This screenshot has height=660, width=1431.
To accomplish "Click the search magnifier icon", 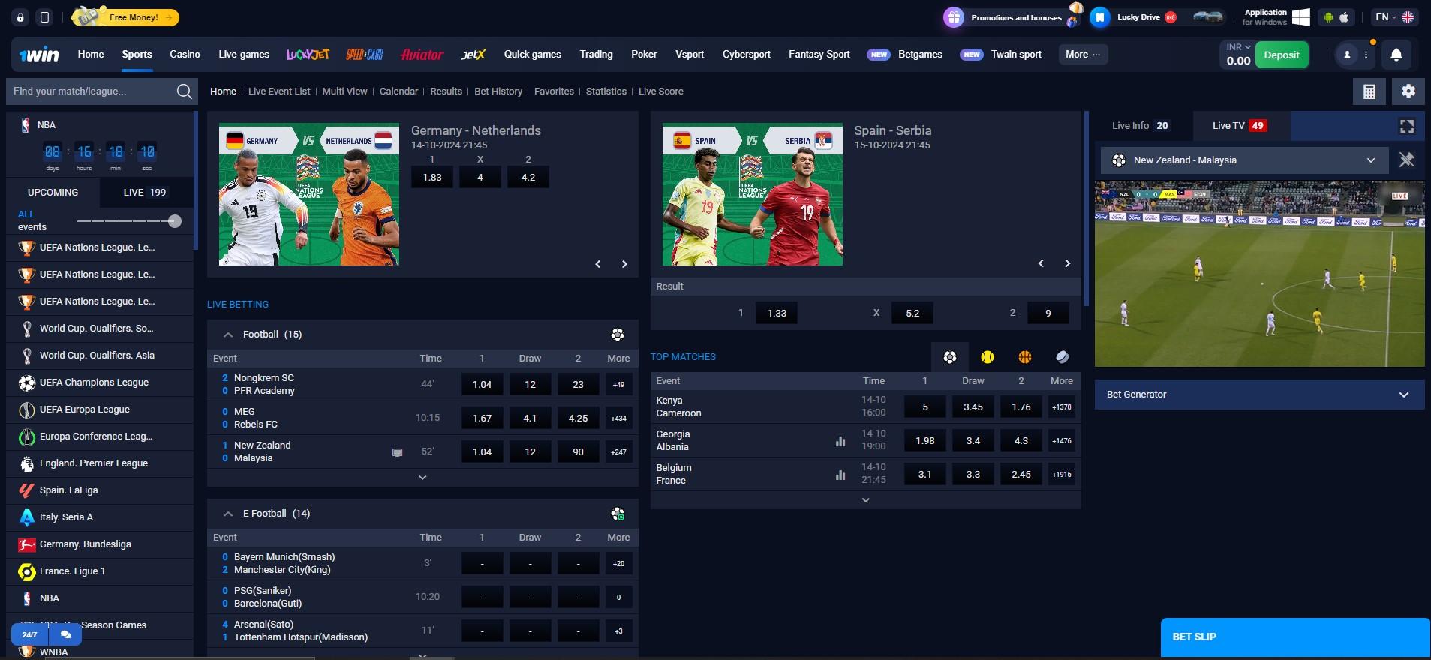I will [184, 91].
